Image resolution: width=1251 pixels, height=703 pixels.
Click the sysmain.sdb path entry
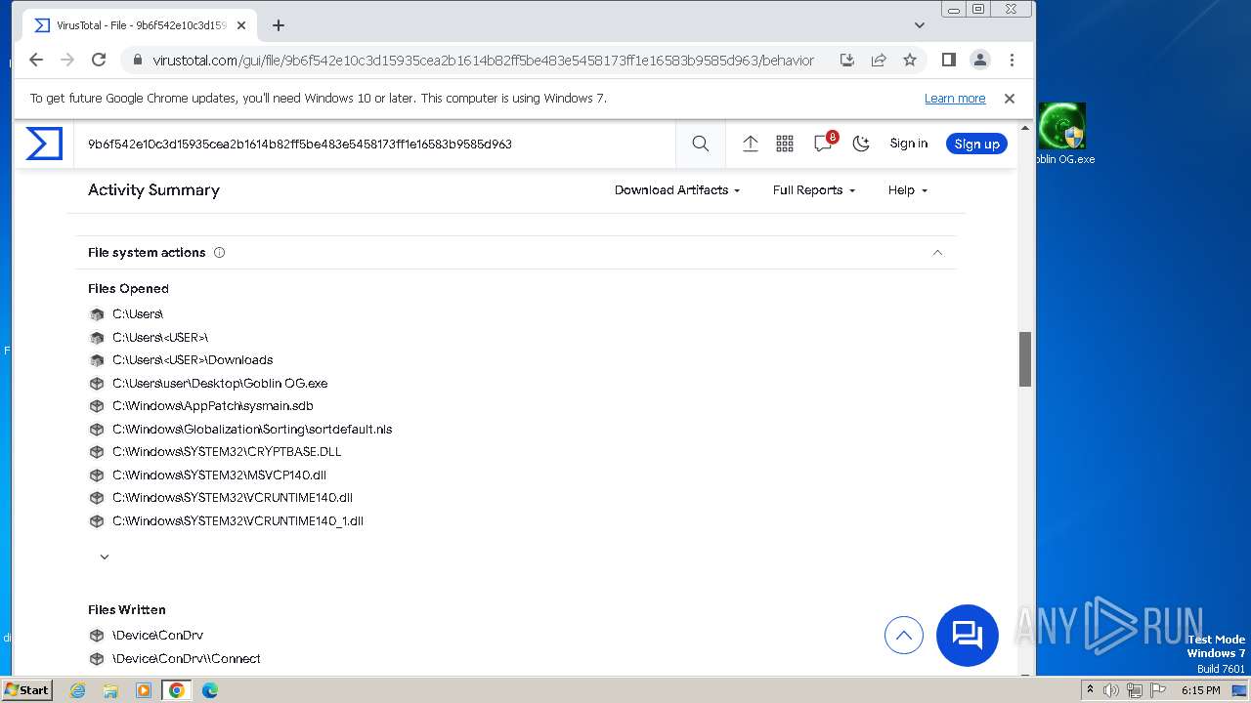[x=213, y=406]
